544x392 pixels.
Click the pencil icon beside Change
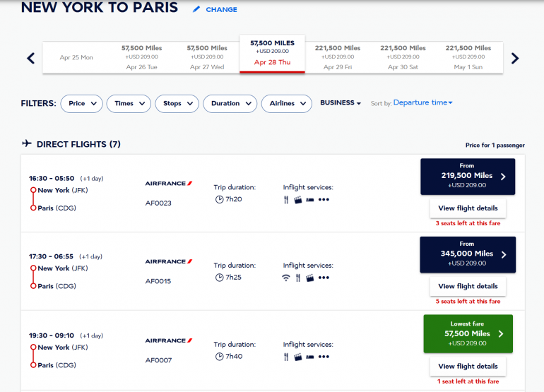(196, 10)
